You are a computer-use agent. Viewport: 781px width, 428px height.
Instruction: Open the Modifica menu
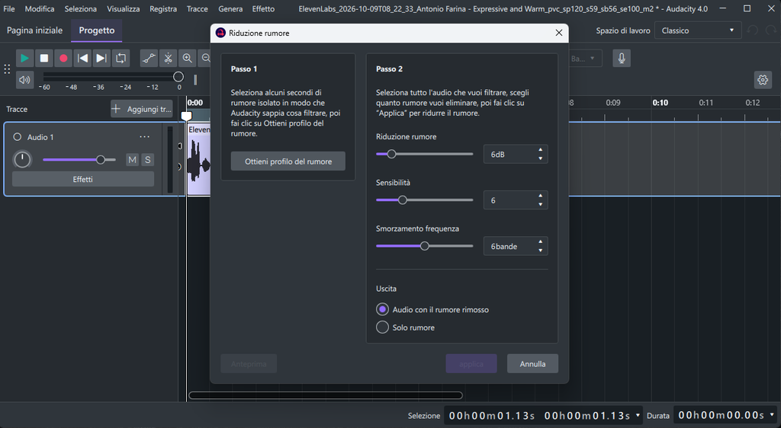tap(40, 8)
